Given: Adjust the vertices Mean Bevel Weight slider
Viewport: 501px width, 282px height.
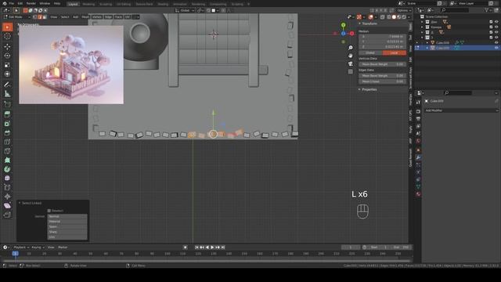Looking at the screenshot, I should tap(382, 64).
